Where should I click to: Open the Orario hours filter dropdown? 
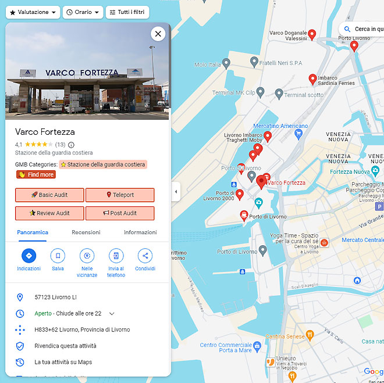pyautogui.click(x=83, y=12)
